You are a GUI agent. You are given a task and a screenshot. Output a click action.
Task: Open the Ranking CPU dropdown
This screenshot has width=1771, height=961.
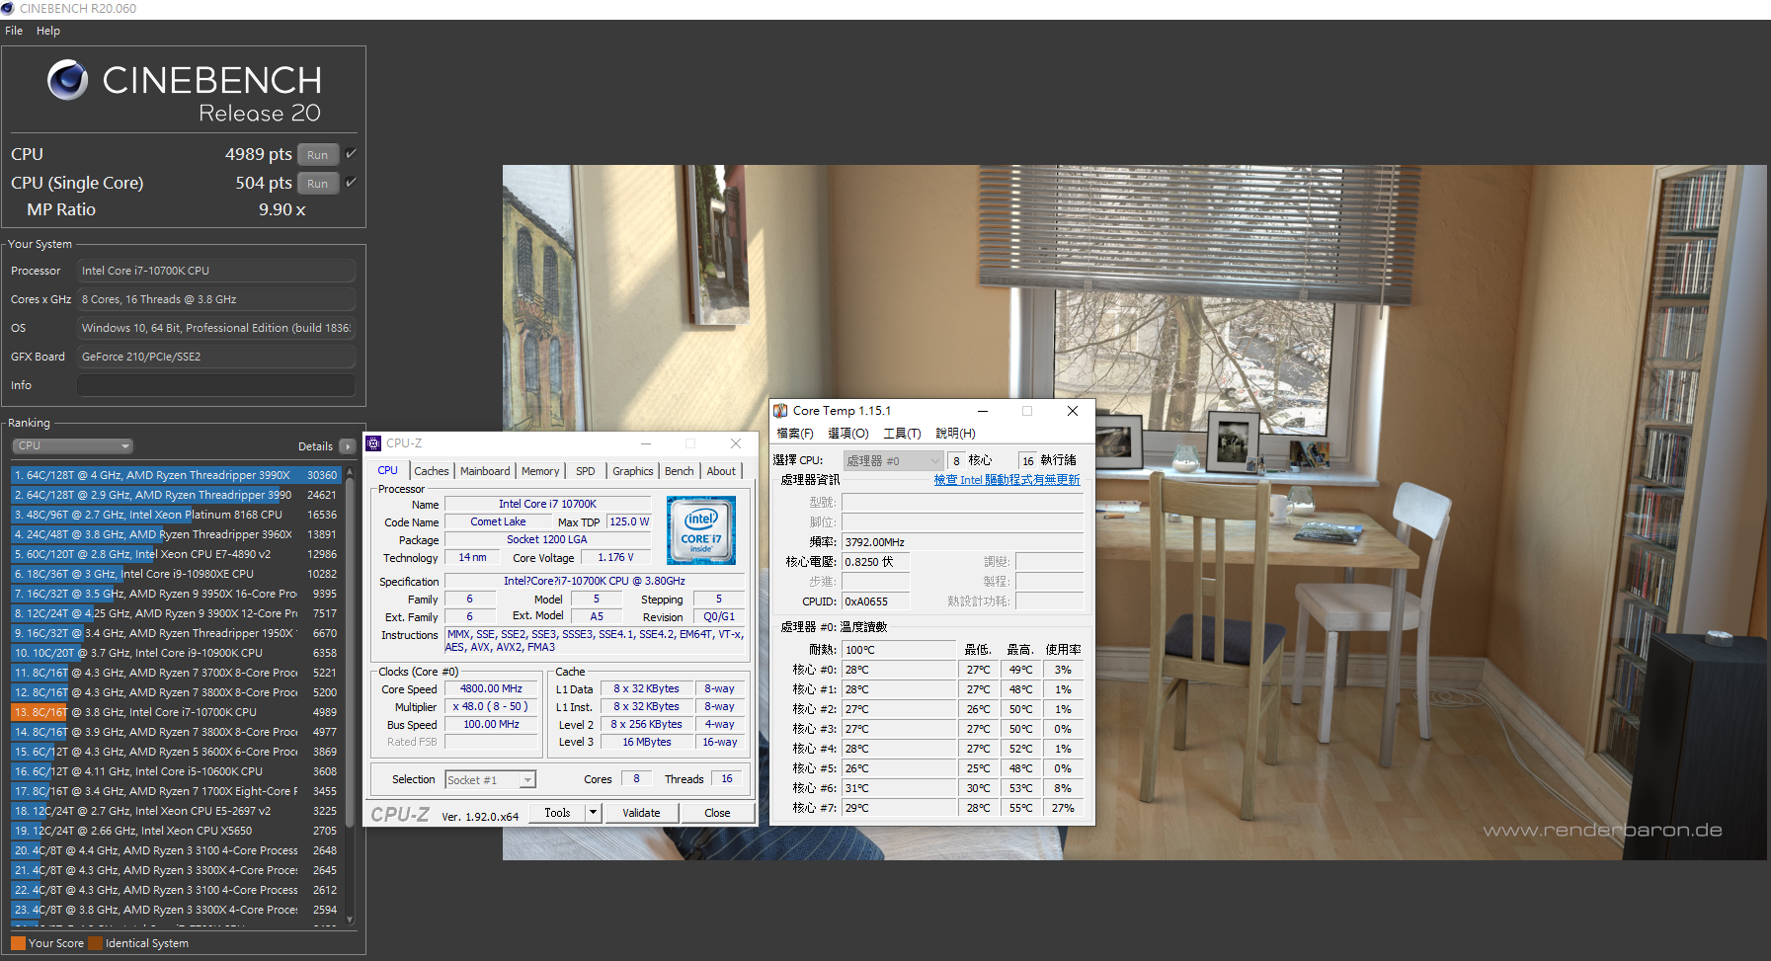[x=72, y=446]
